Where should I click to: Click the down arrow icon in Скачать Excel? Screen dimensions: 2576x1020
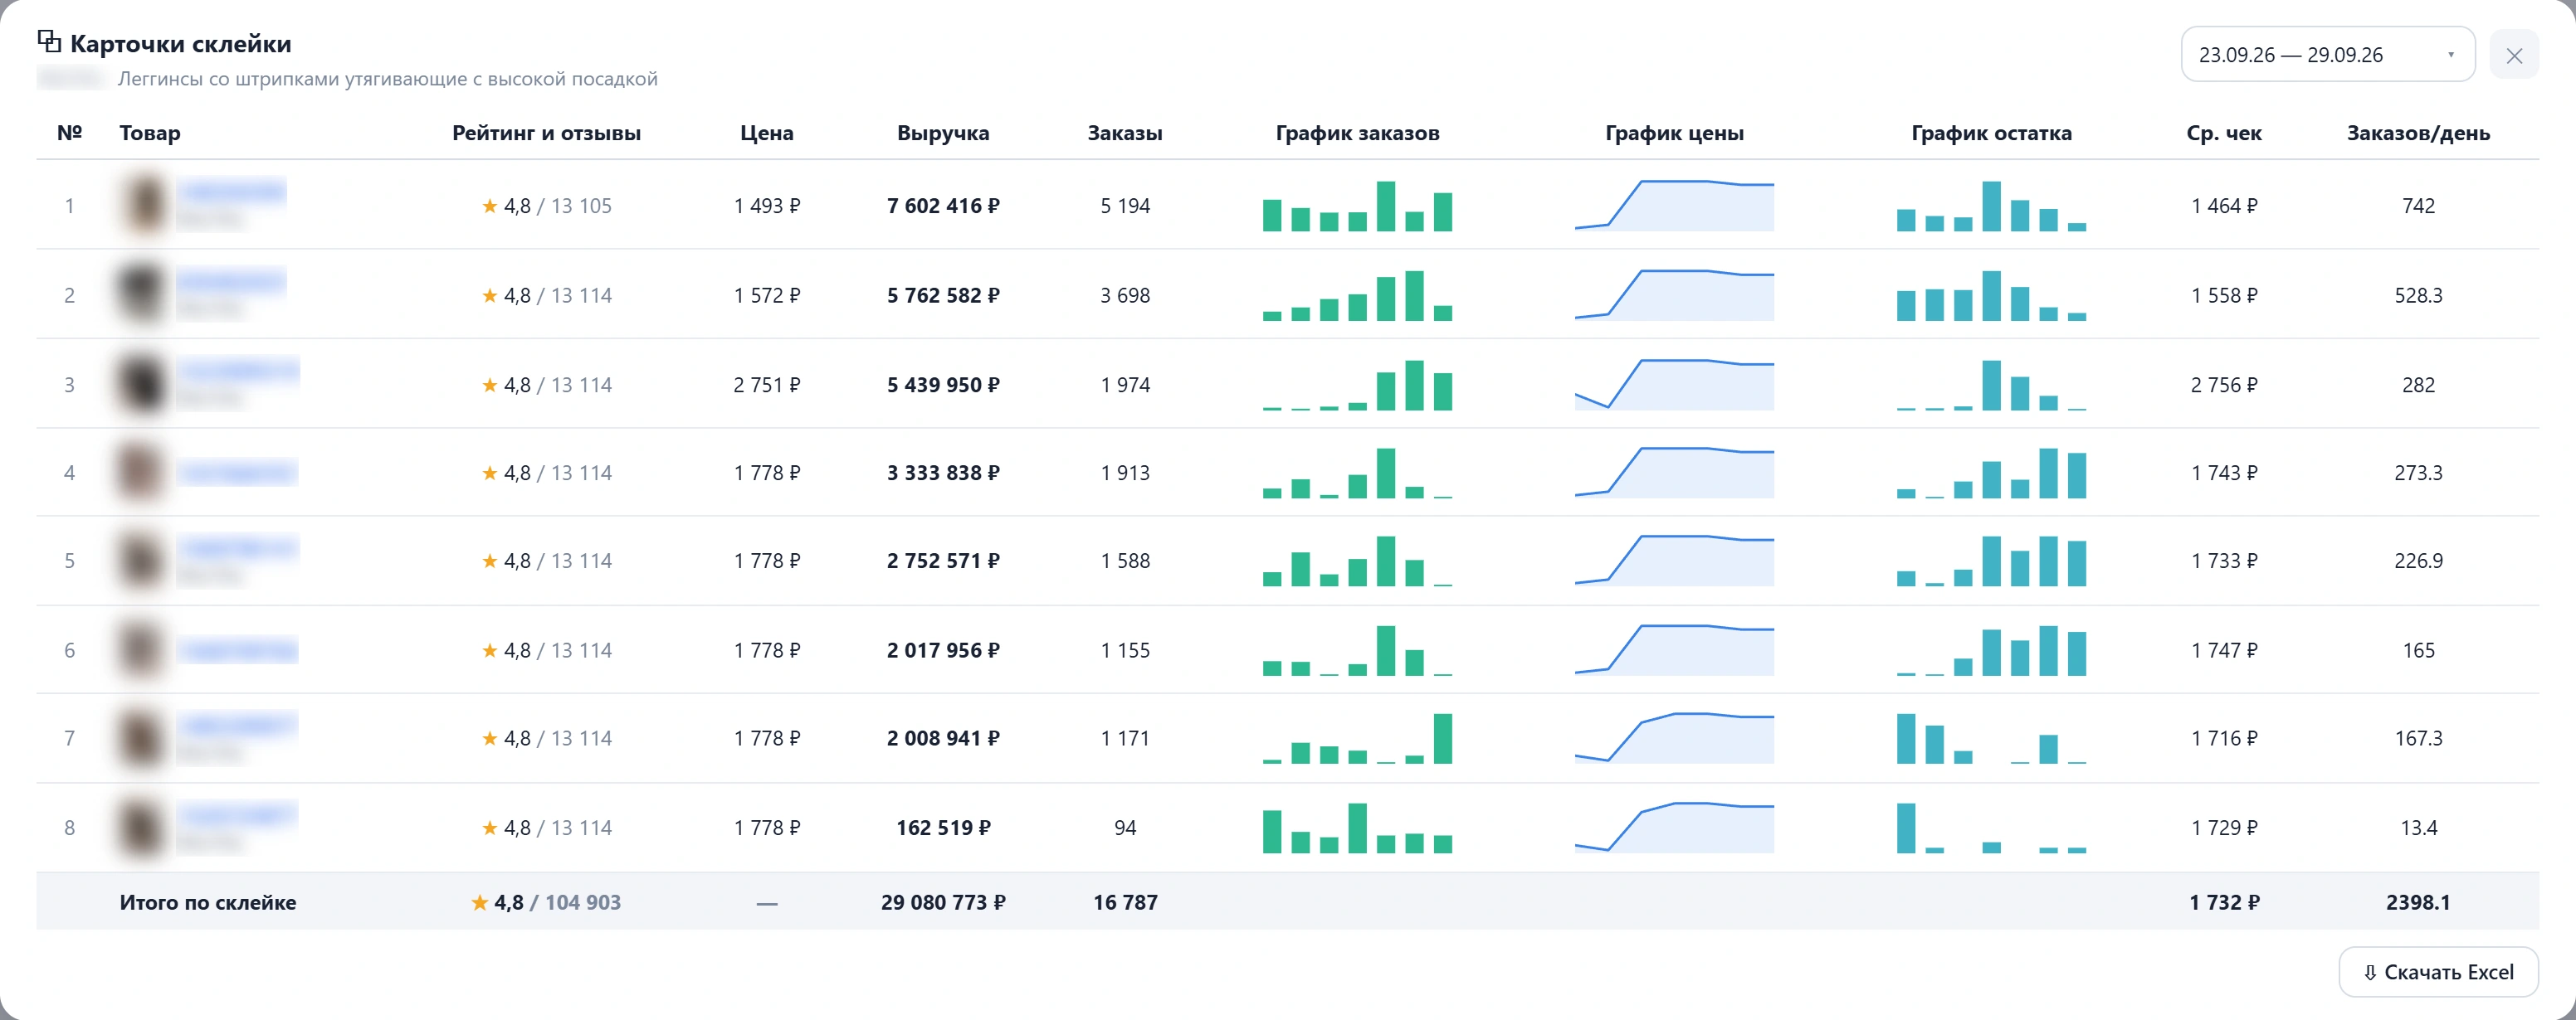point(2369,972)
